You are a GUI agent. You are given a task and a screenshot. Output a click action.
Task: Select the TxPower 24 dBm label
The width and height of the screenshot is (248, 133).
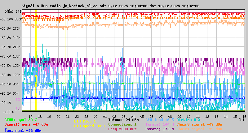pyautogui.click(x=123, y=120)
